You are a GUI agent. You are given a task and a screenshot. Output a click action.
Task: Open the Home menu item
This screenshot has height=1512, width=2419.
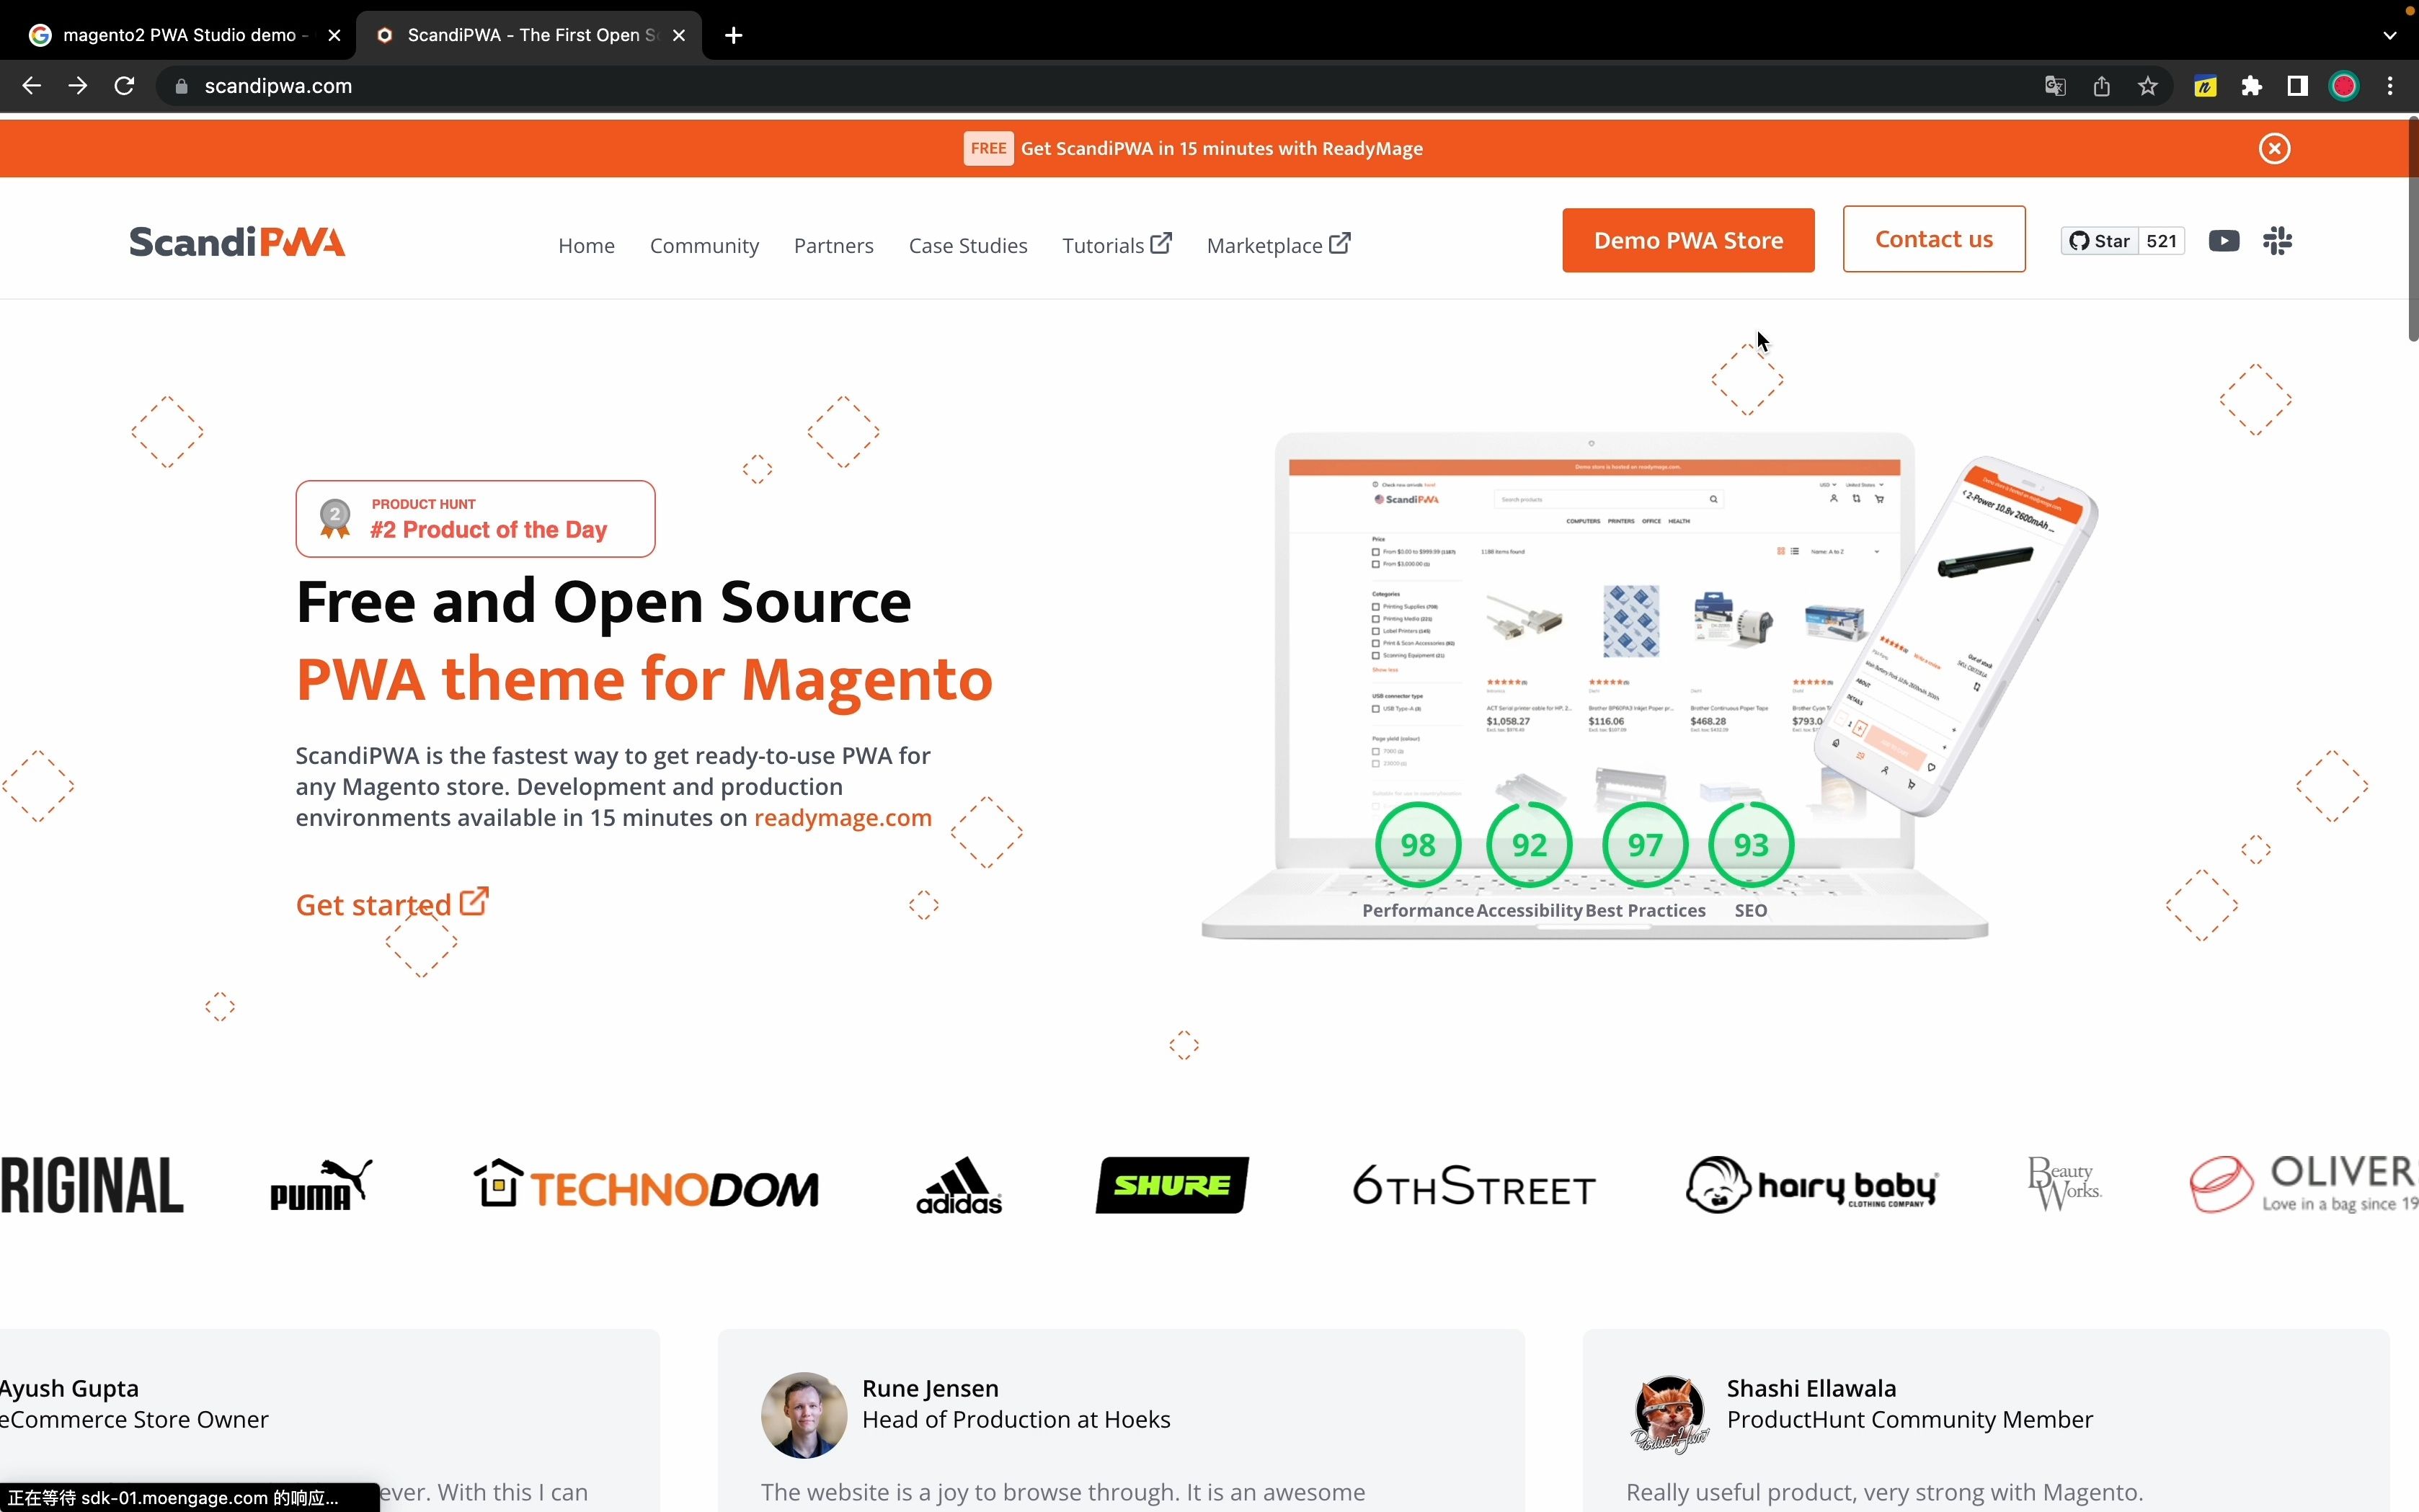[x=586, y=245]
